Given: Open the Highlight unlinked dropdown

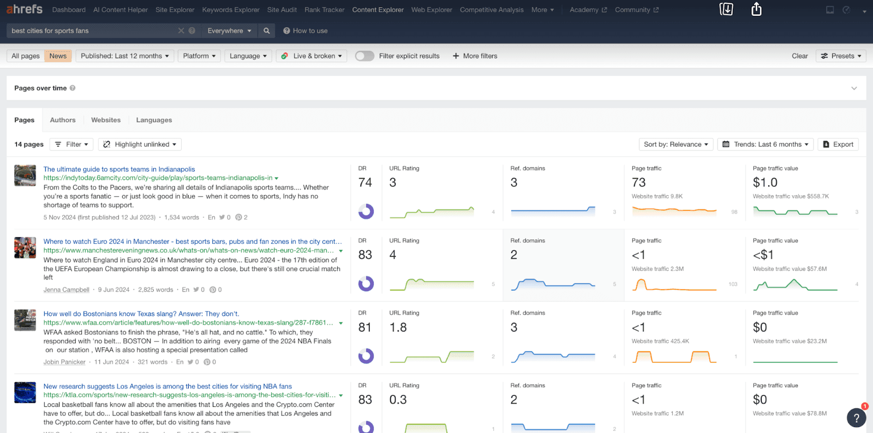Looking at the screenshot, I should pyautogui.click(x=140, y=144).
